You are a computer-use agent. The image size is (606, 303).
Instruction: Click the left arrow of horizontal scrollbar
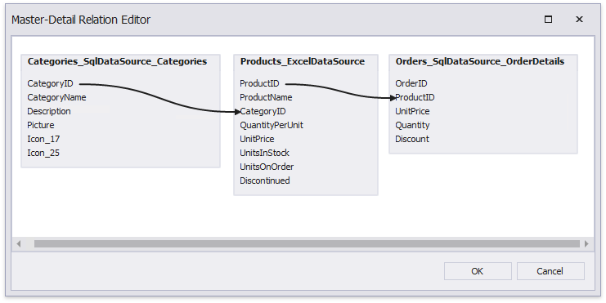[19, 243]
